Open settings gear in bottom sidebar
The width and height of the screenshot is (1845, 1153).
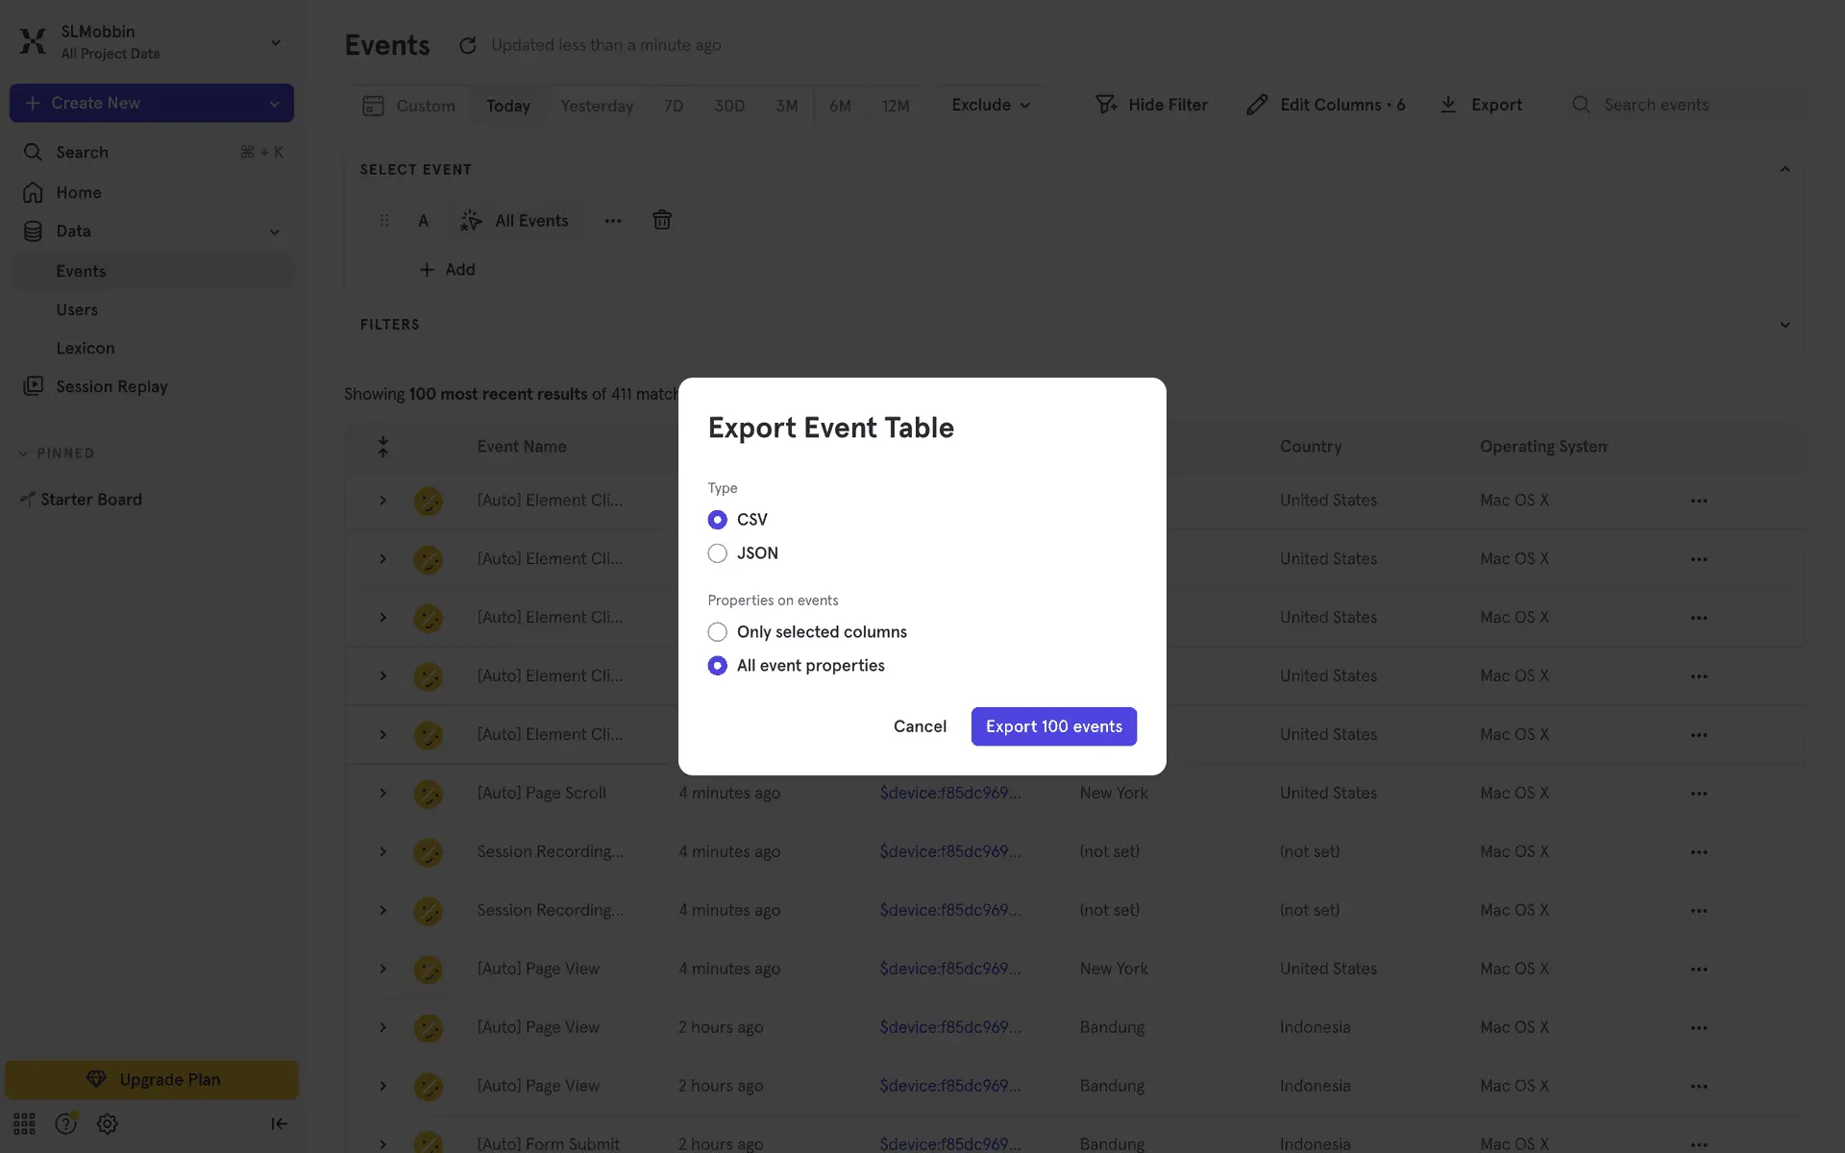pyautogui.click(x=108, y=1123)
